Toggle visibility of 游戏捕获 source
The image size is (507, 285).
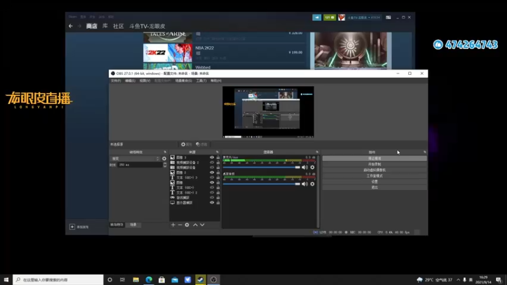[212, 198]
